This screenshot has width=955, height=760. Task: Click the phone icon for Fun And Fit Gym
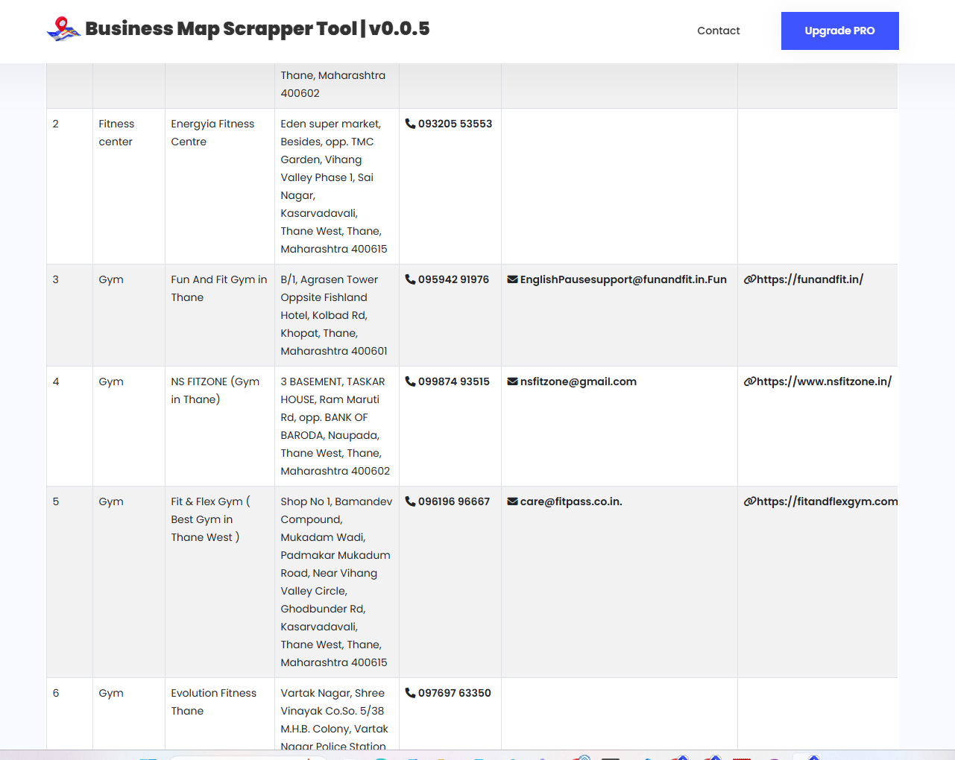pyautogui.click(x=409, y=279)
